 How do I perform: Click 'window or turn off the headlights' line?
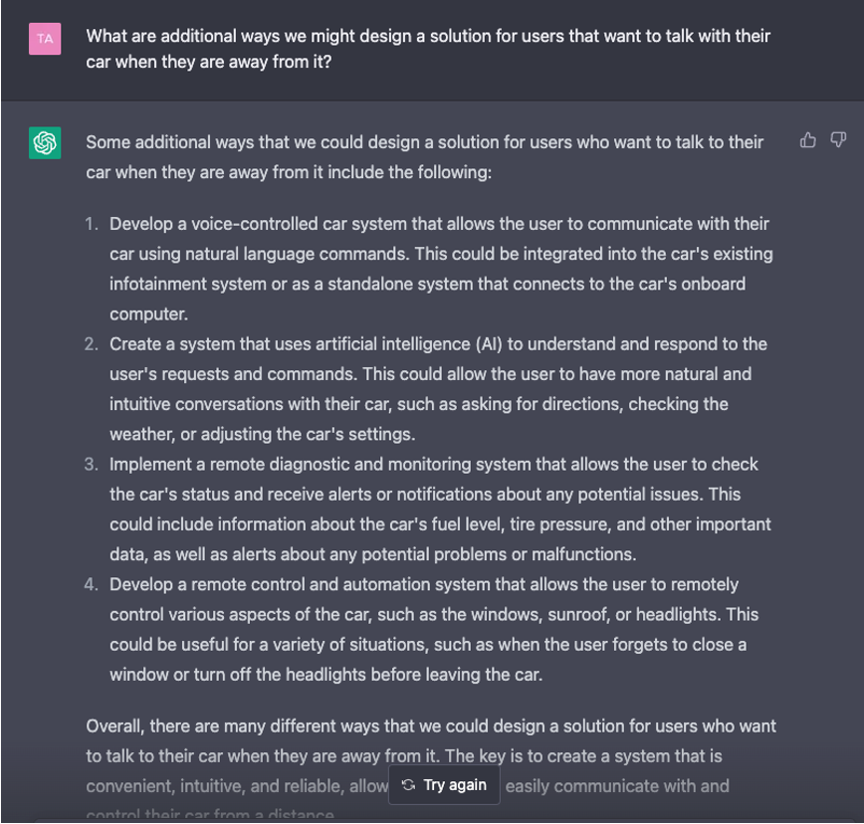[x=326, y=674]
